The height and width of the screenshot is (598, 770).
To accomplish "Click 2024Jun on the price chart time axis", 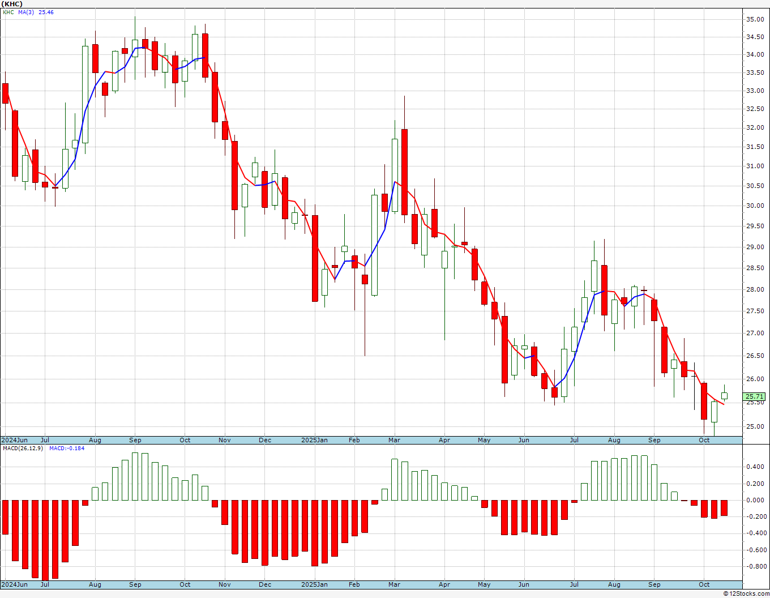I will [x=14, y=440].
